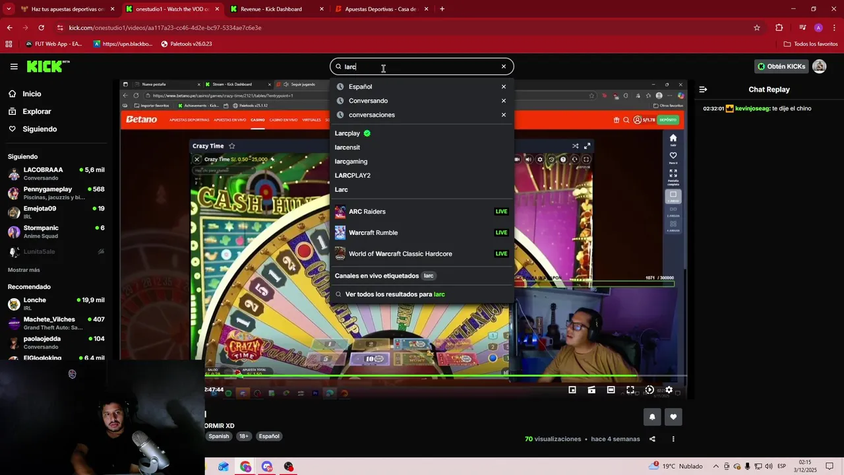Reload the page in Chrome

41,28
